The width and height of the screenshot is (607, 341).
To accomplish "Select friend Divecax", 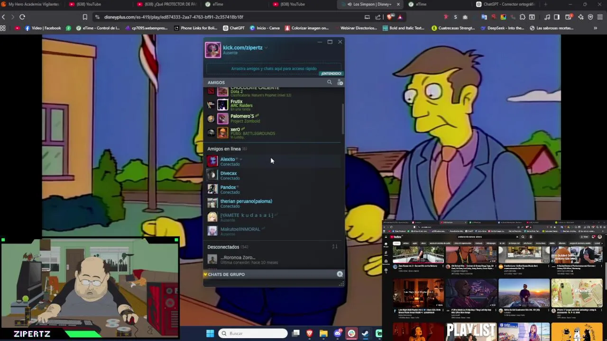I will 273,175.
